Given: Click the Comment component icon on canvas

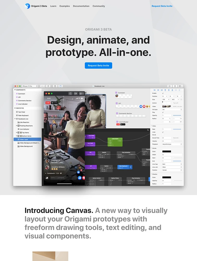Looking at the screenshot, I should click(x=116, y=93).
